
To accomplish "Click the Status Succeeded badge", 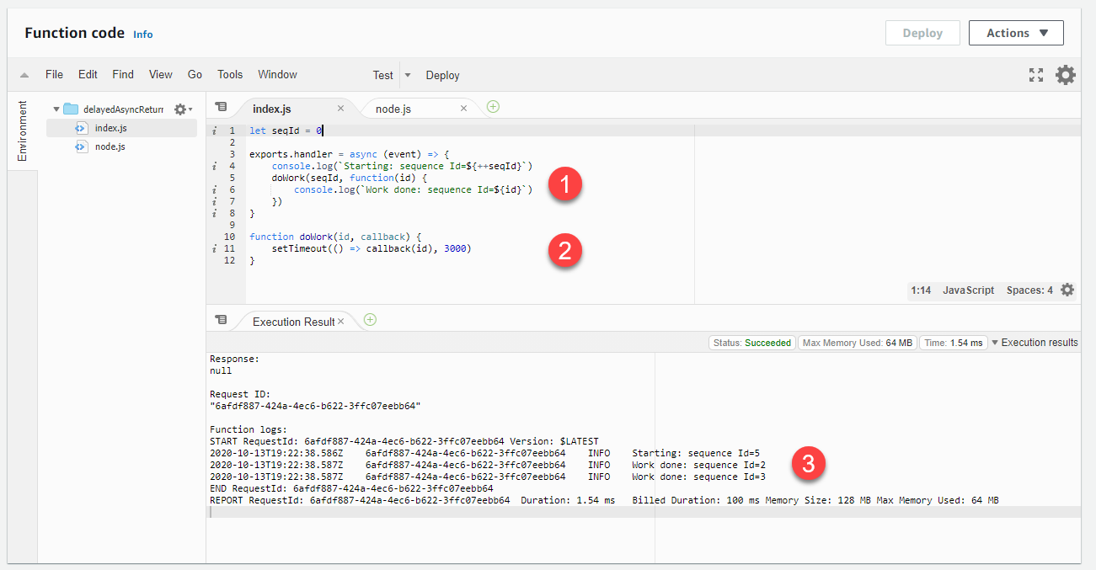I will [x=751, y=343].
